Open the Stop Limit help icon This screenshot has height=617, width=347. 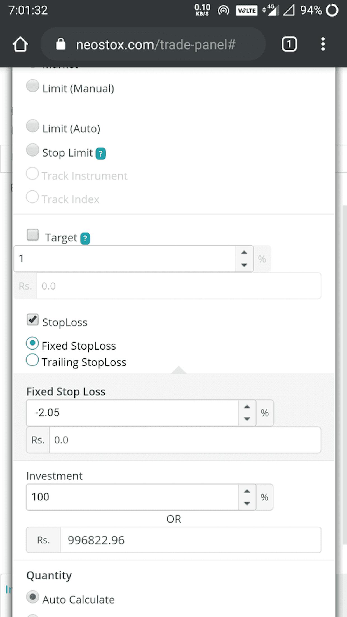coord(101,153)
